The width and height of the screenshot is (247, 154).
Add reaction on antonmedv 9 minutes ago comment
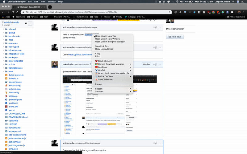pyautogui.click(x=155, y=143)
